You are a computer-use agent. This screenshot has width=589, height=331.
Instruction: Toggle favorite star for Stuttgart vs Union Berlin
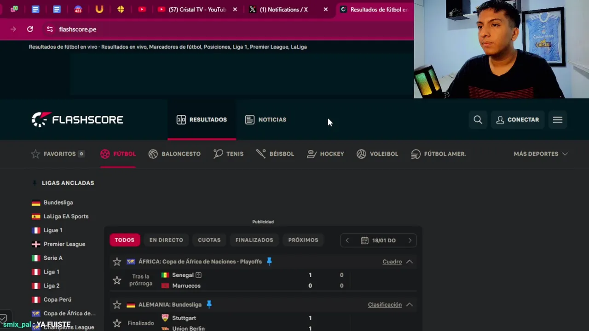117,323
